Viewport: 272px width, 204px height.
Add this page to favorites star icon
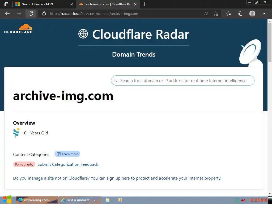pos(216,14)
